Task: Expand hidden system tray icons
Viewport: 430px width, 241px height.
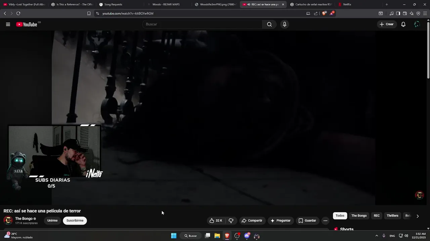Action: [376, 236]
